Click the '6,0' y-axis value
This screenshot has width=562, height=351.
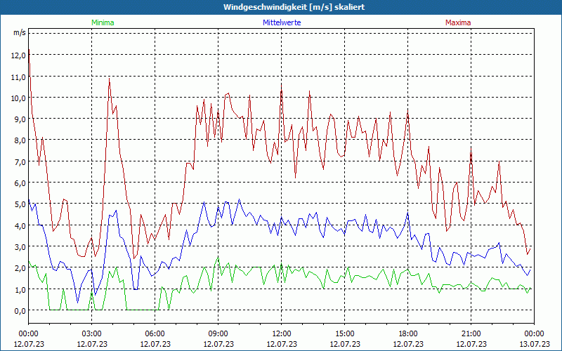tap(21, 183)
